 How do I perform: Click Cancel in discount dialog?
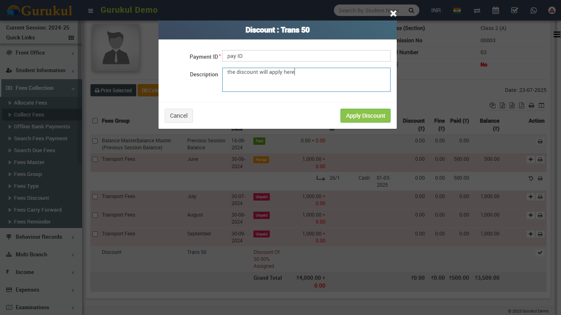179,116
